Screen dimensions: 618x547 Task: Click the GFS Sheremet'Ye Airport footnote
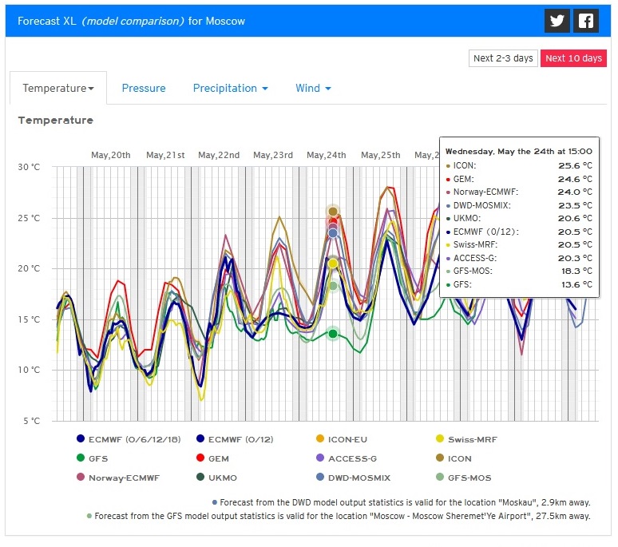coord(339,516)
